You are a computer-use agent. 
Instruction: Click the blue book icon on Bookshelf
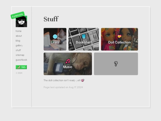pyautogui.click(x=84, y=36)
